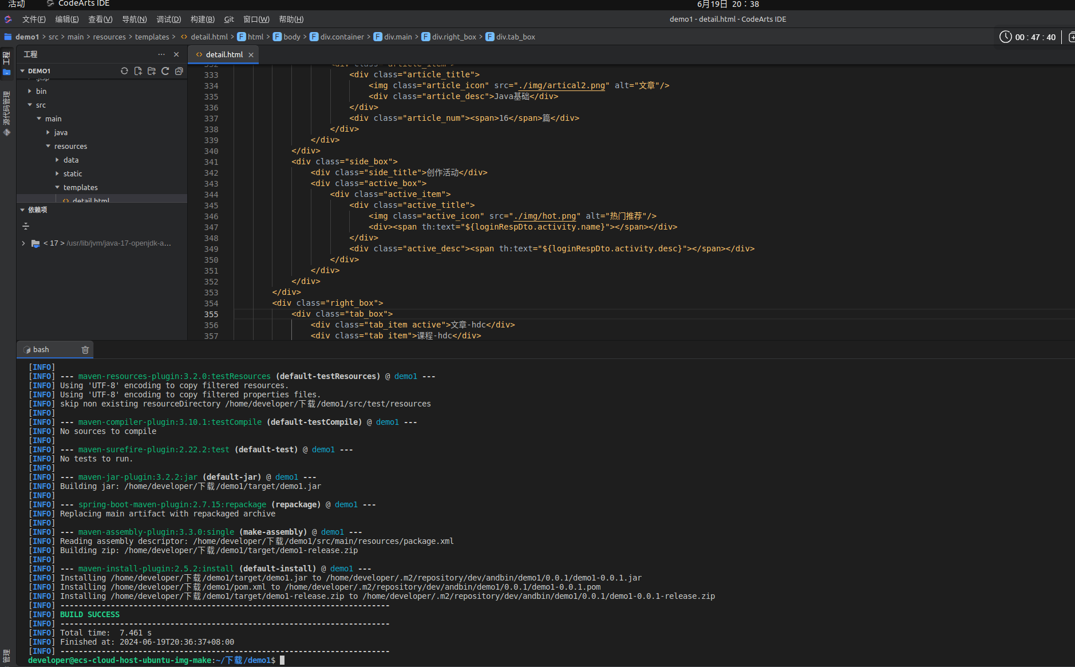Click the new folder icon in explorer
This screenshot has width=1075, height=667.
click(x=152, y=71)
